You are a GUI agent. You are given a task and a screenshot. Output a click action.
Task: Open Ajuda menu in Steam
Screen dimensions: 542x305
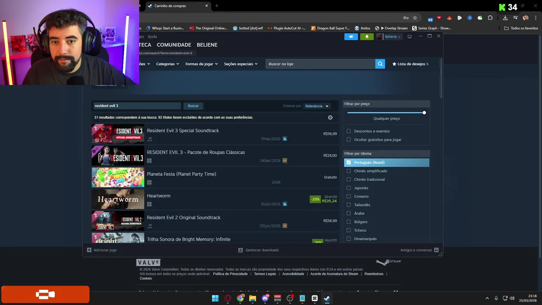(x=152, y=37)
